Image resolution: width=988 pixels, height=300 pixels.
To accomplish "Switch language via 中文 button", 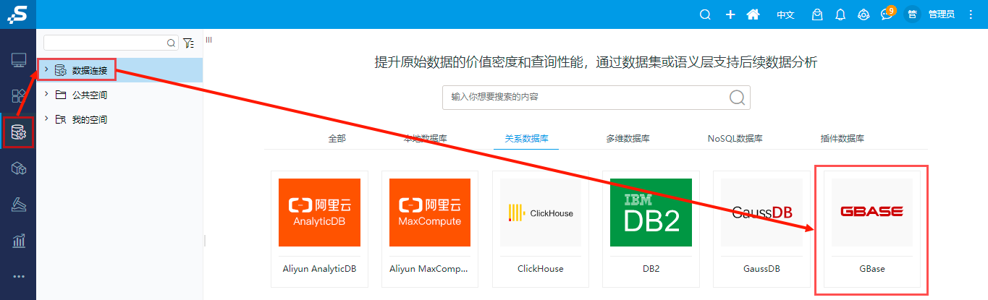I will coord(785,14).
